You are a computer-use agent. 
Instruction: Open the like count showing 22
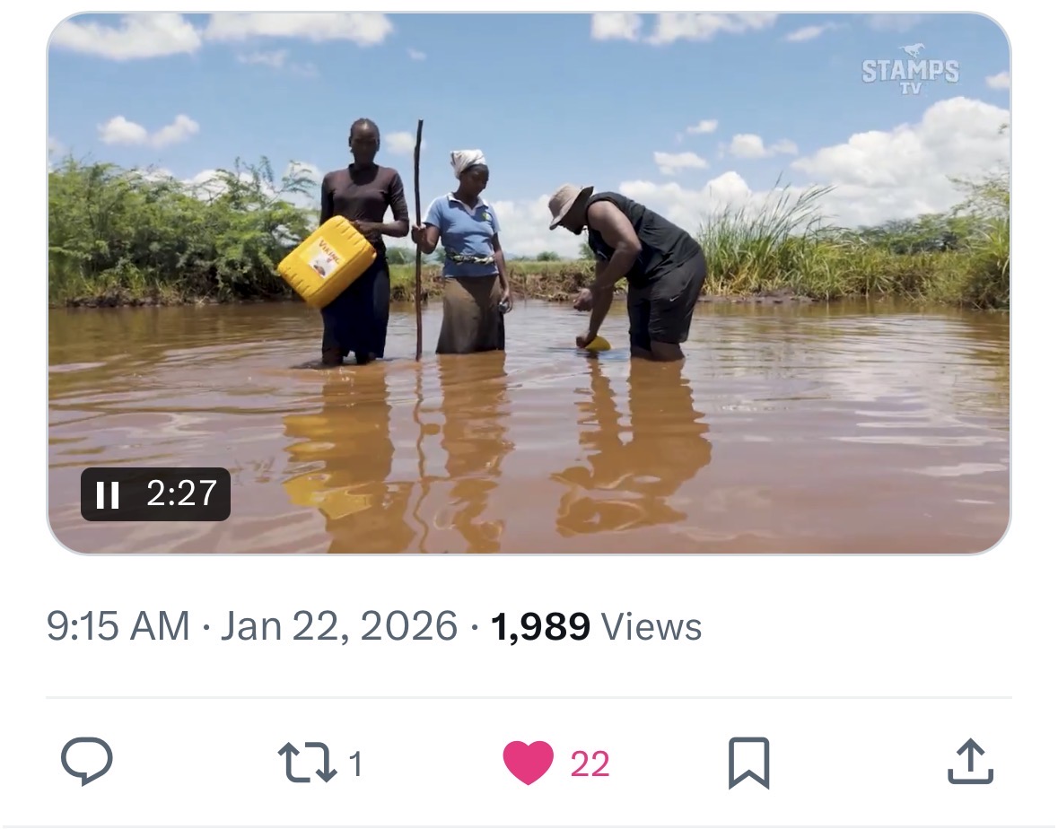tap(590, 764)
